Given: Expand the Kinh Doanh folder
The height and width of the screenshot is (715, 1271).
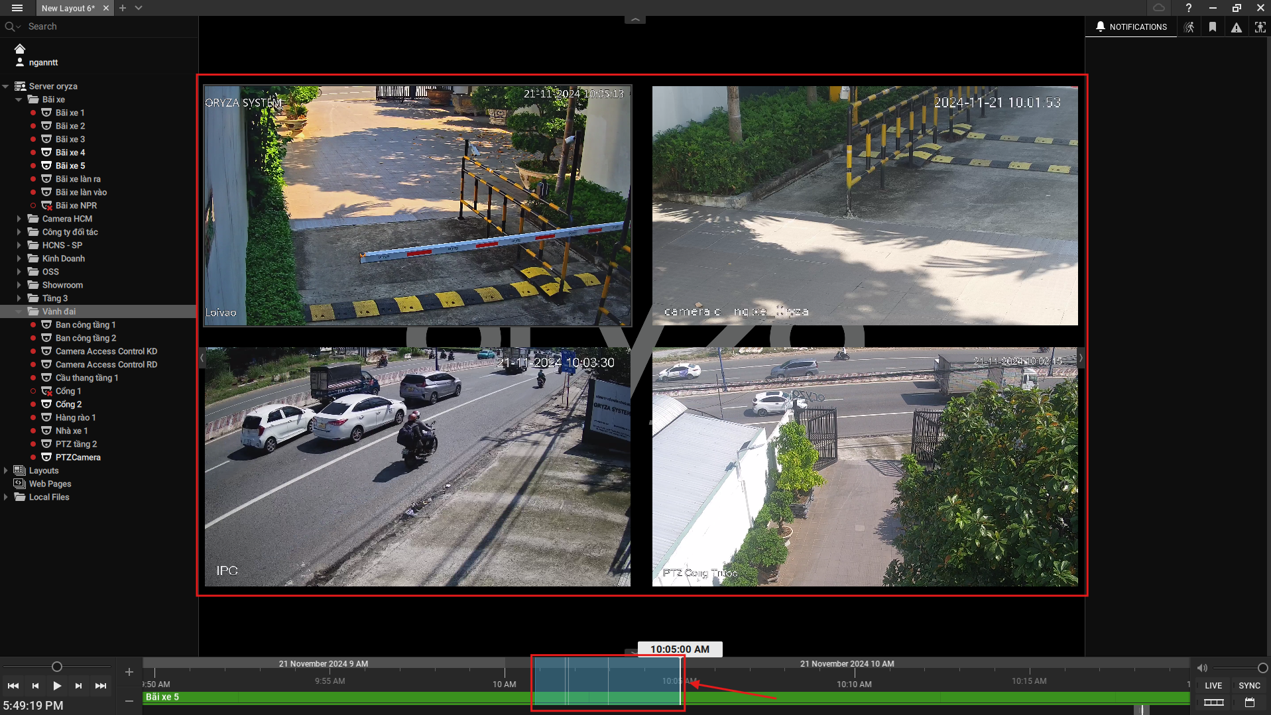Looking at the screenshot, I should pyautogui.click(x=19, y=258).
